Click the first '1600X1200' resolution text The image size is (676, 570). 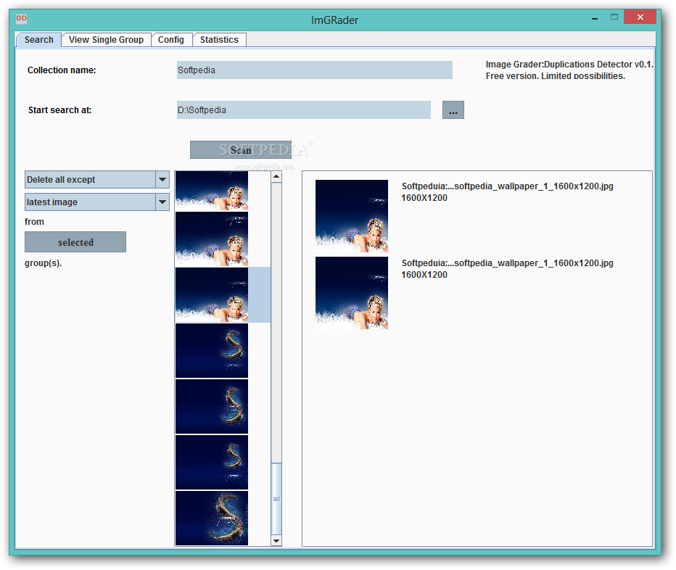pos(424,198)
